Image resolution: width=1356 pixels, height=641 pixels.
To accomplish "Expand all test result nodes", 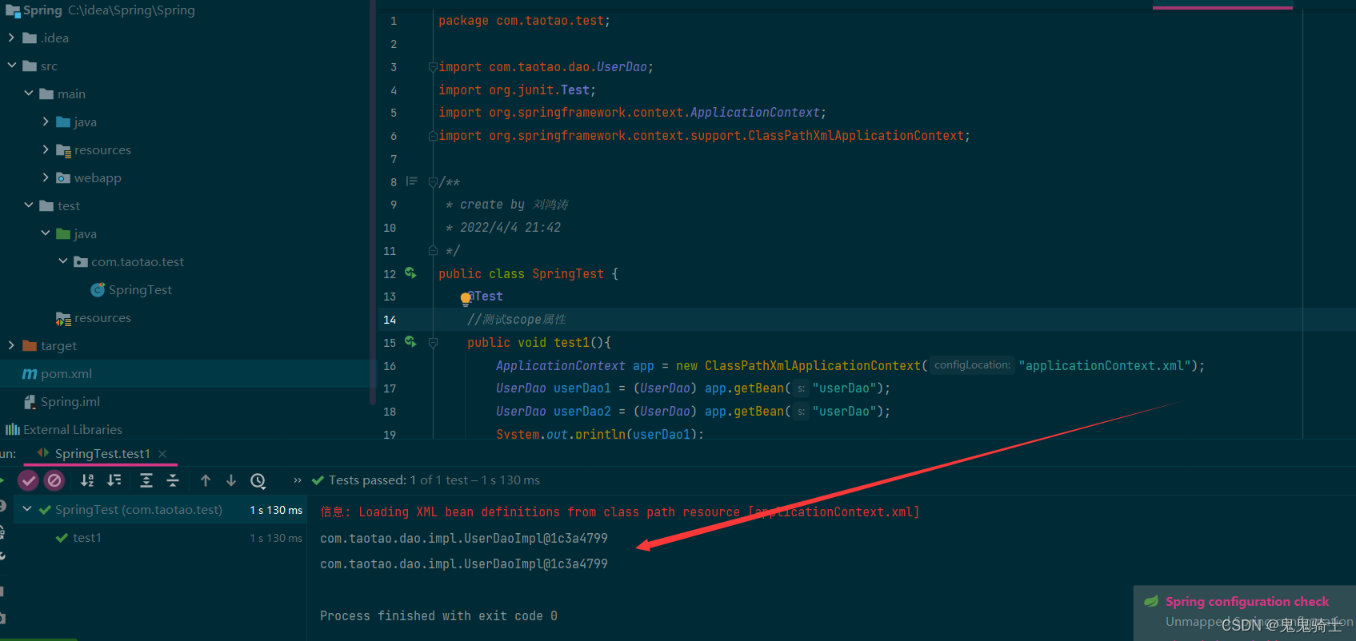I will click(x=146, y=480).
